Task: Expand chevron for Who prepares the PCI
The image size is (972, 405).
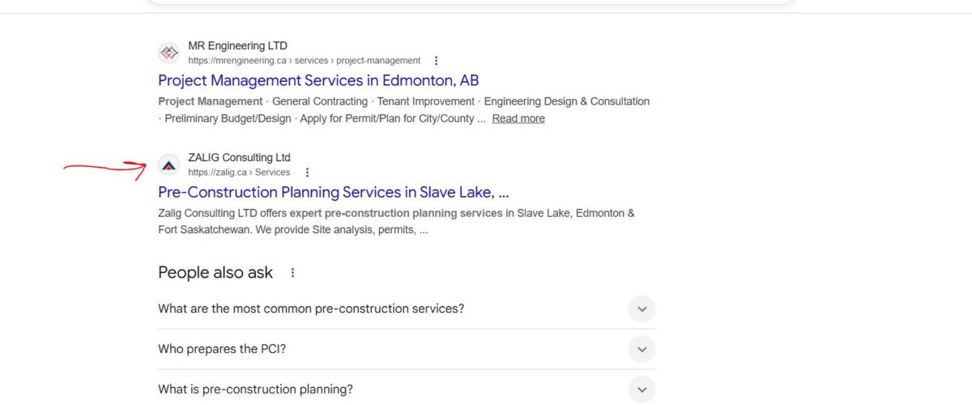Action: [x=642, y=349]
